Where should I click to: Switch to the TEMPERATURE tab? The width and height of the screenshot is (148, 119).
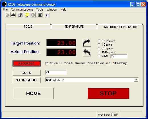pyautogui.click(x=74, y=27)
